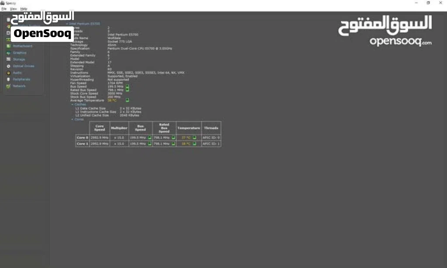Image resolution: width=447 pixels, height=268 pixels.
Task: Click the 'Not supported' hyperthreading value
Action: tap(118, 79)
